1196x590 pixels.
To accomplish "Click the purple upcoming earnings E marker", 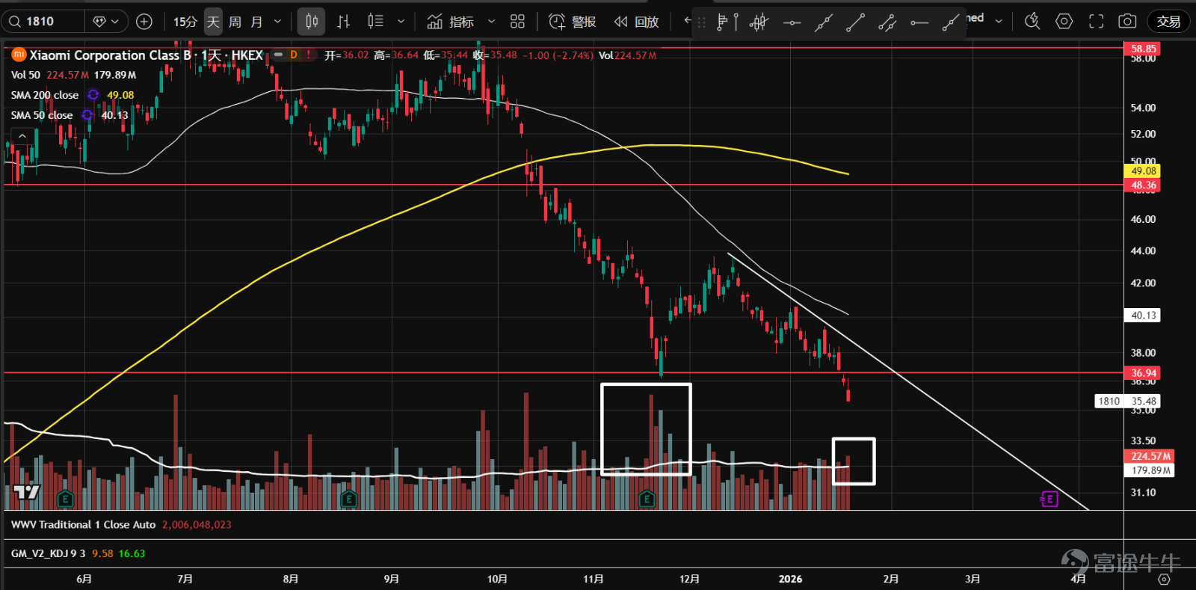I will (x=1049, y=499).
